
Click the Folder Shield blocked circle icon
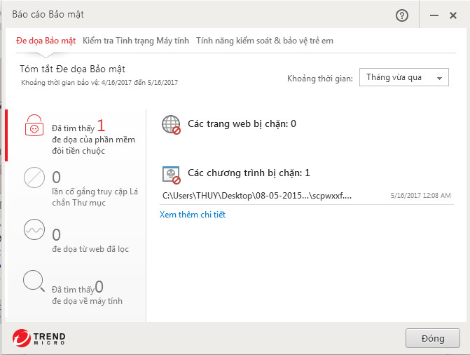(34, 177)
